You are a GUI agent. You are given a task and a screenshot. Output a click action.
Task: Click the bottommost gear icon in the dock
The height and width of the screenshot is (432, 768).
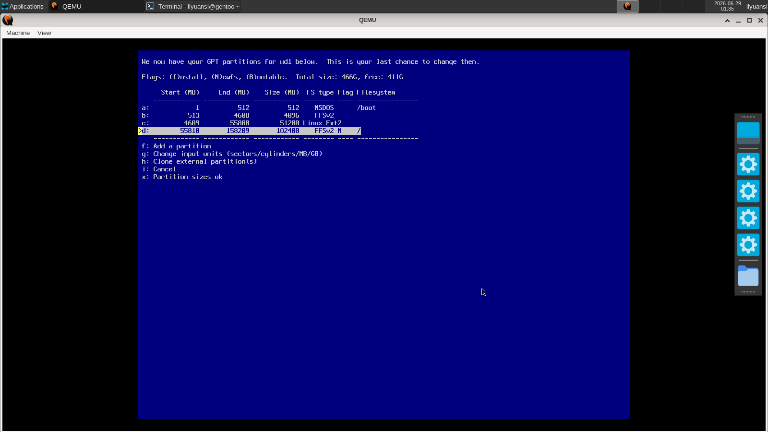(x=748, y=245)
